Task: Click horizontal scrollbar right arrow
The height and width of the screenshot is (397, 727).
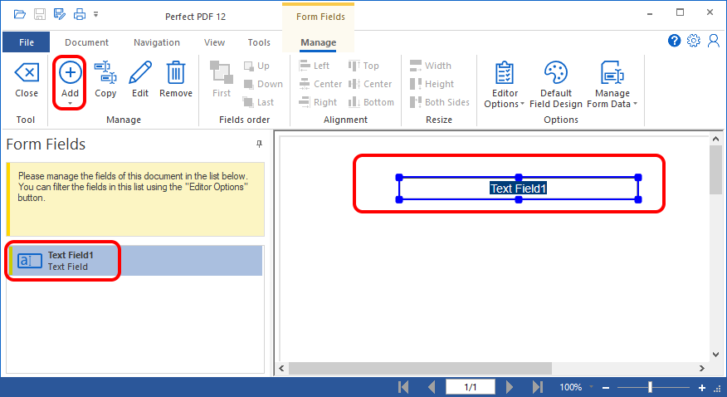Action: [x=702, y=368]
